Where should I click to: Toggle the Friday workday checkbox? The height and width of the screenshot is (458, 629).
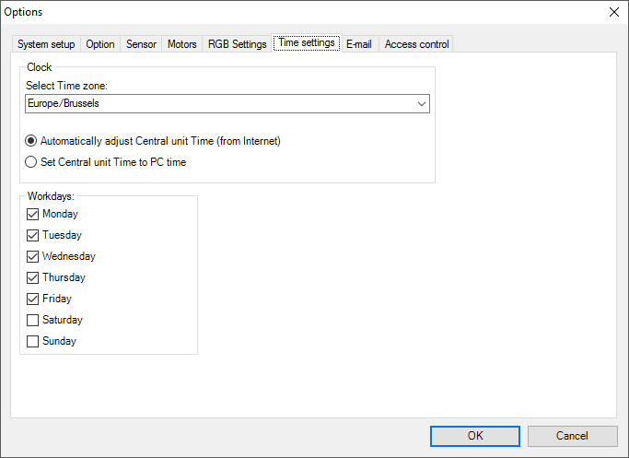point(33,299)
